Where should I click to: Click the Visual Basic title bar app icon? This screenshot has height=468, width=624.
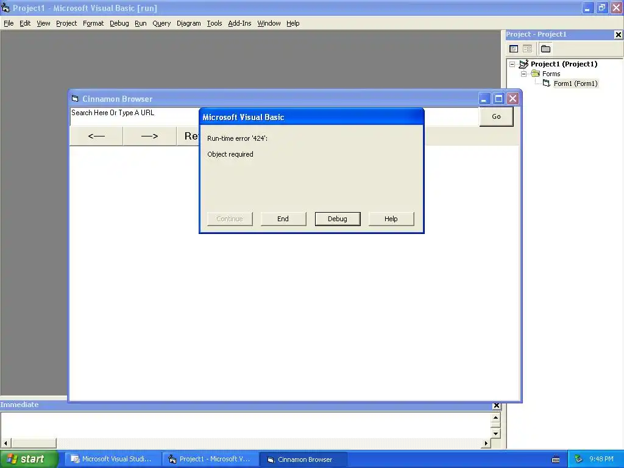click(x=5, y=7)
